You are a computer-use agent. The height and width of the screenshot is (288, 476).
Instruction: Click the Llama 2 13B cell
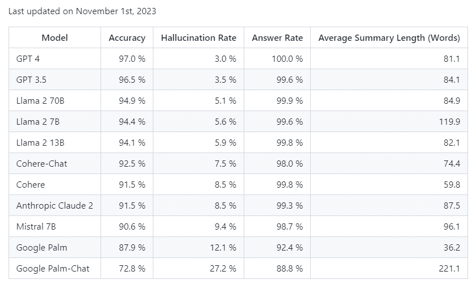pos(39,143)
